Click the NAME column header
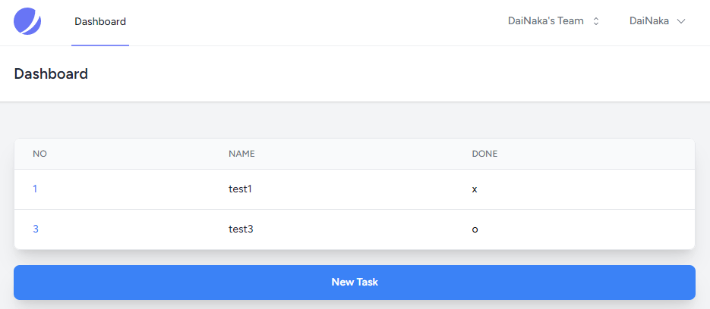 [241, 154]
